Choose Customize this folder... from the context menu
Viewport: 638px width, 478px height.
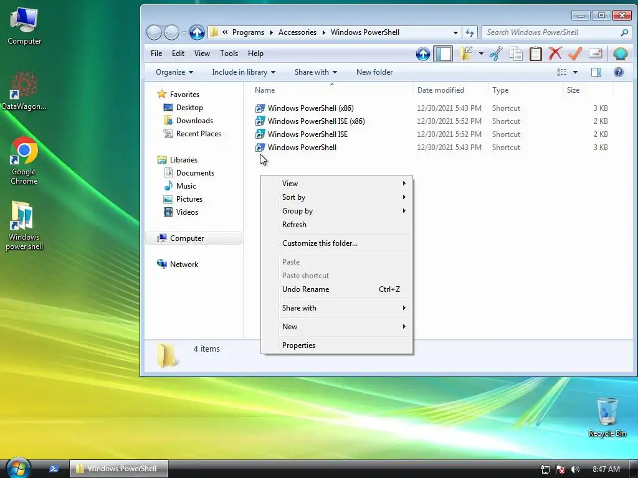[337, 243]
